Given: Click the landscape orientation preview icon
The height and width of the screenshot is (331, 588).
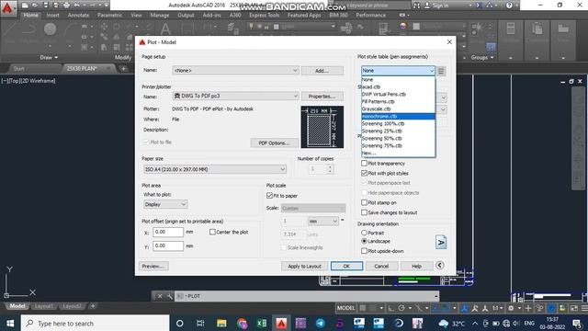Looking at the screenshot, I should pyautogui.click(x=441, y=242).
